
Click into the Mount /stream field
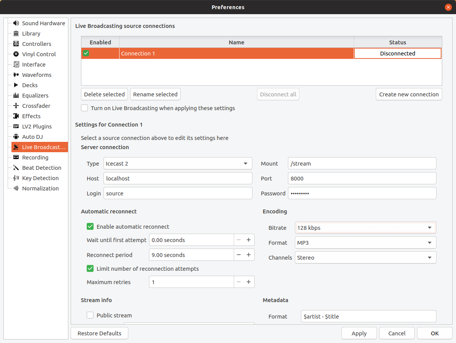point(362,163)
